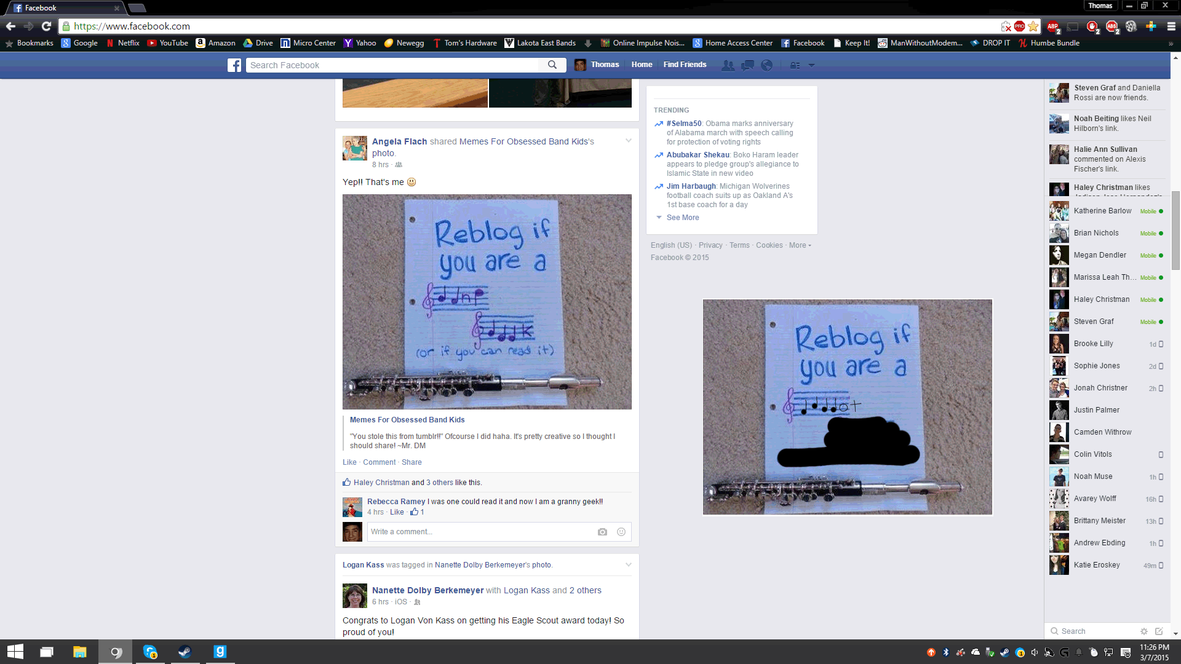Viewport: 1181px width, 664px height.
Task: Show more bookmarks via the overflow chevron
Action: (1171, 43)
